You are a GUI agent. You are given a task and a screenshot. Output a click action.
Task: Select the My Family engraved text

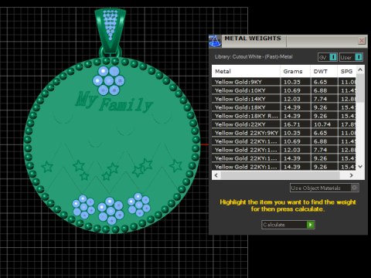(x=114, y=102)
